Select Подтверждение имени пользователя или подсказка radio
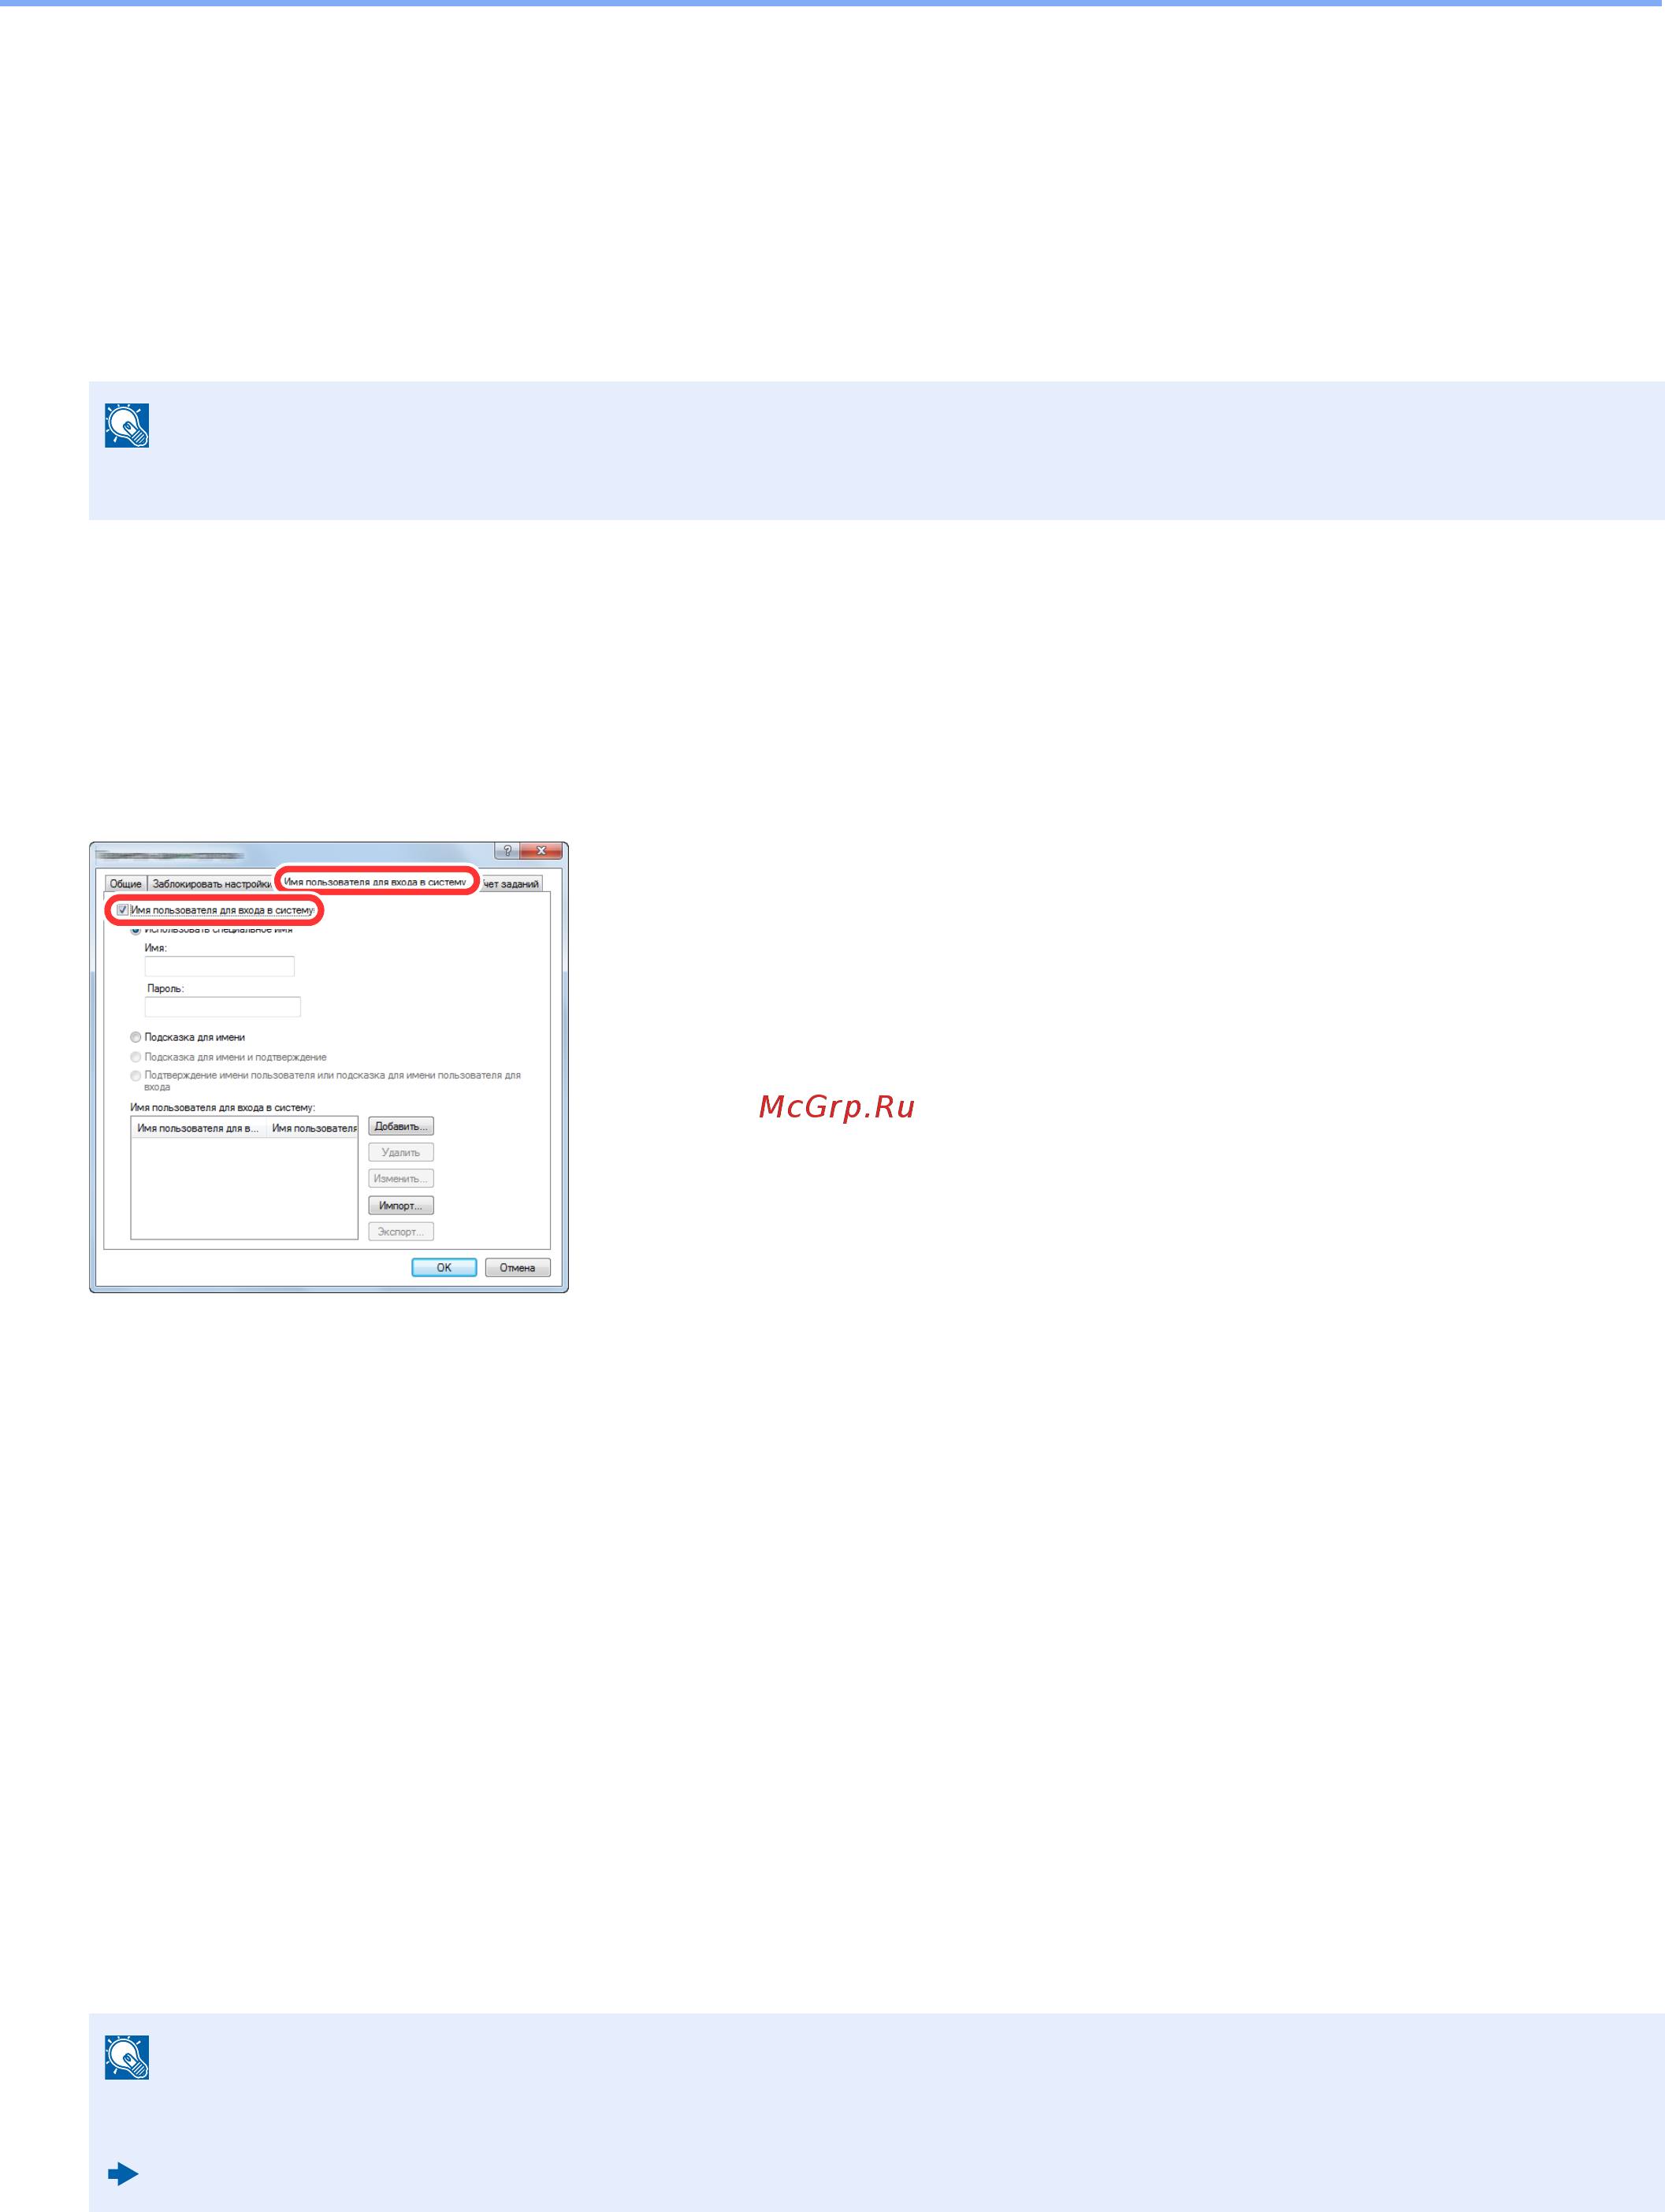The height and width of the screenshot is (2212, 1665). point(136,1076)
